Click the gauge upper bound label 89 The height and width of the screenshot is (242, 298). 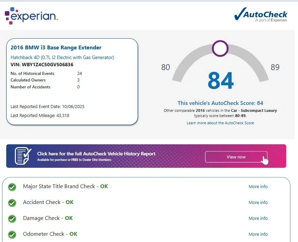click(x=275, y=67)
